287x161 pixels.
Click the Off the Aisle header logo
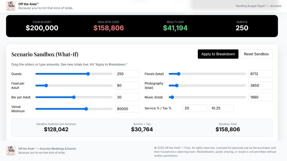click(11, 6)
